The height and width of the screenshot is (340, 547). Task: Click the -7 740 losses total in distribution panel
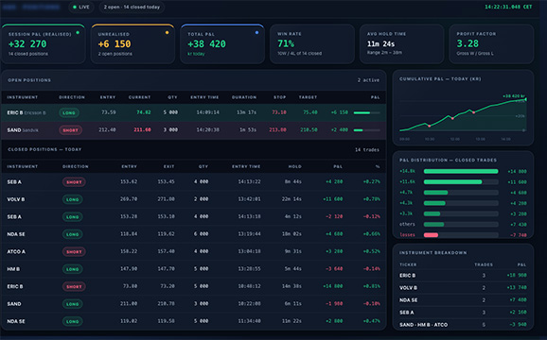[519, 235]
